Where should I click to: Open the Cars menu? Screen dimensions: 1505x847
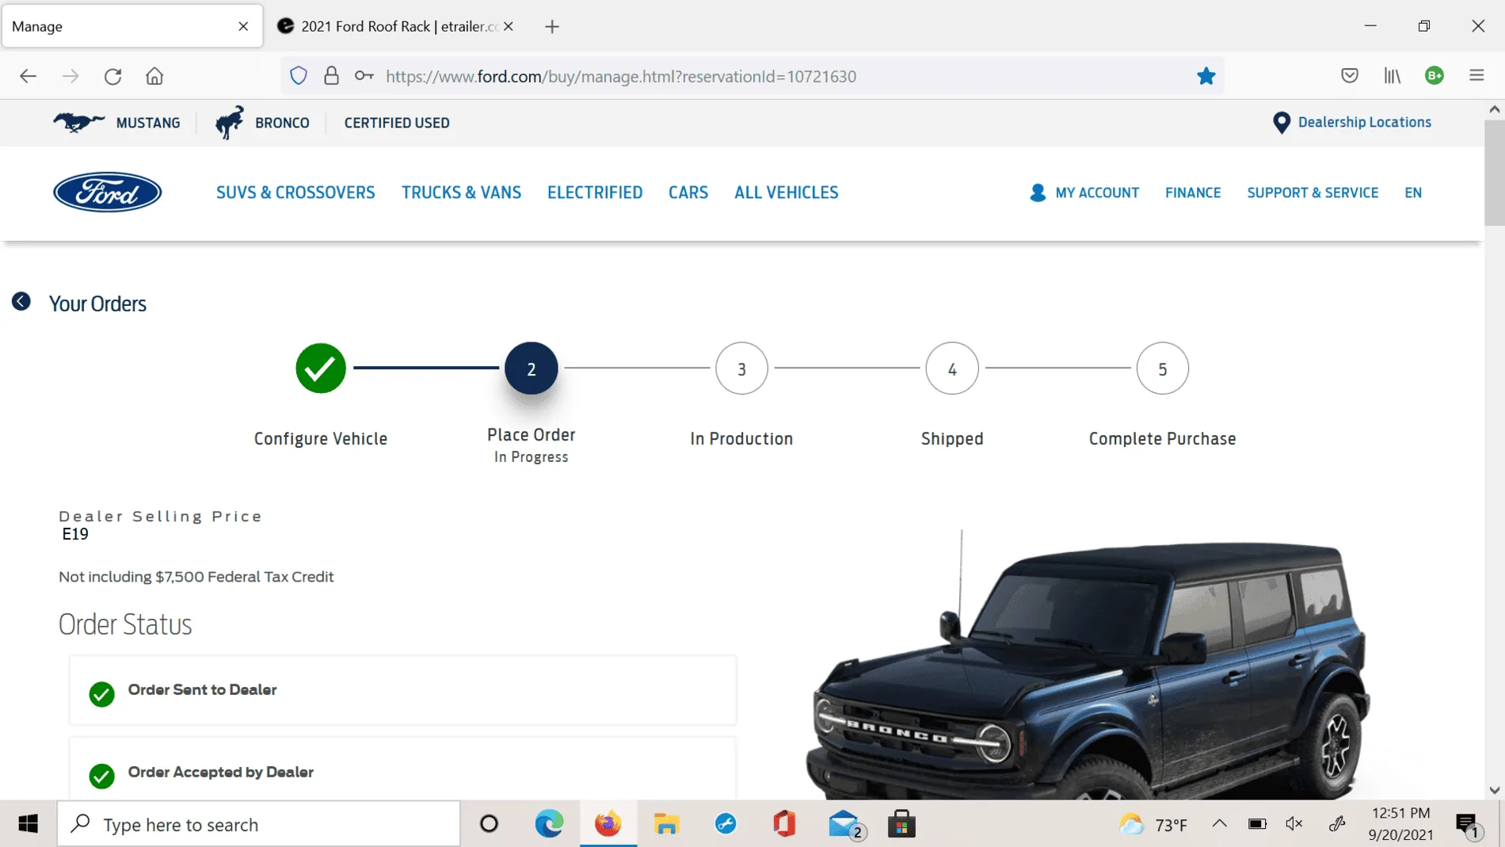[688, 193]
